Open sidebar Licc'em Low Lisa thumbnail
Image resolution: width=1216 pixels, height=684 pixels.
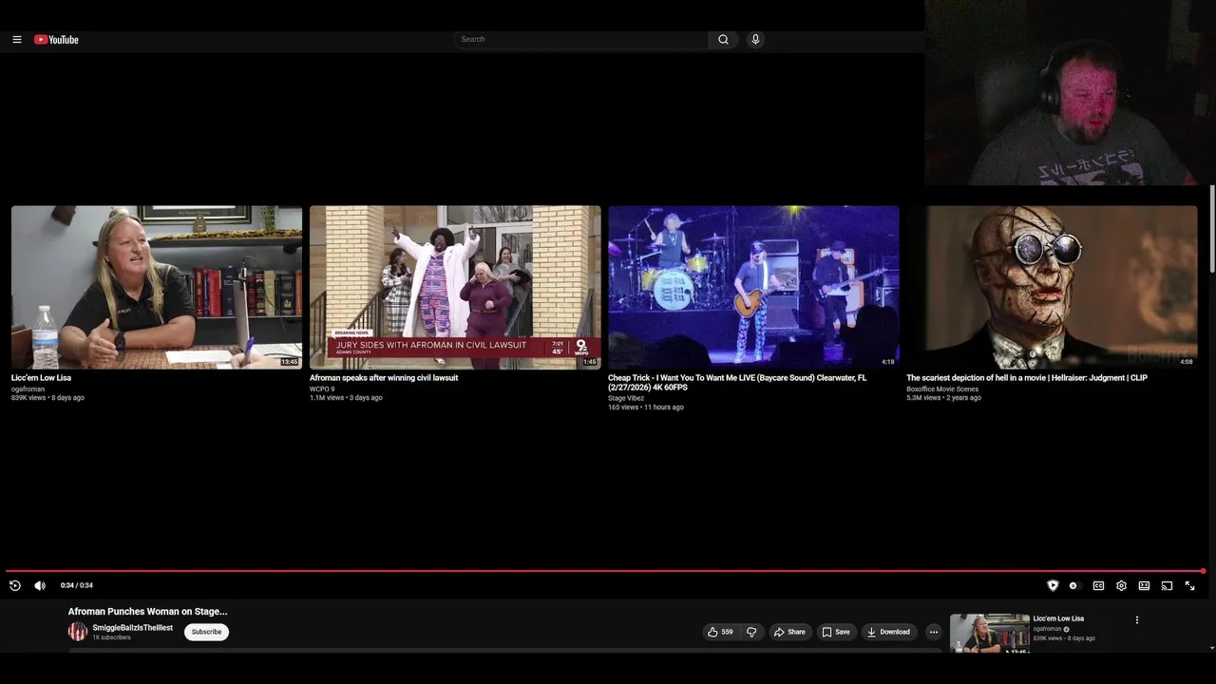coord(990,634)
